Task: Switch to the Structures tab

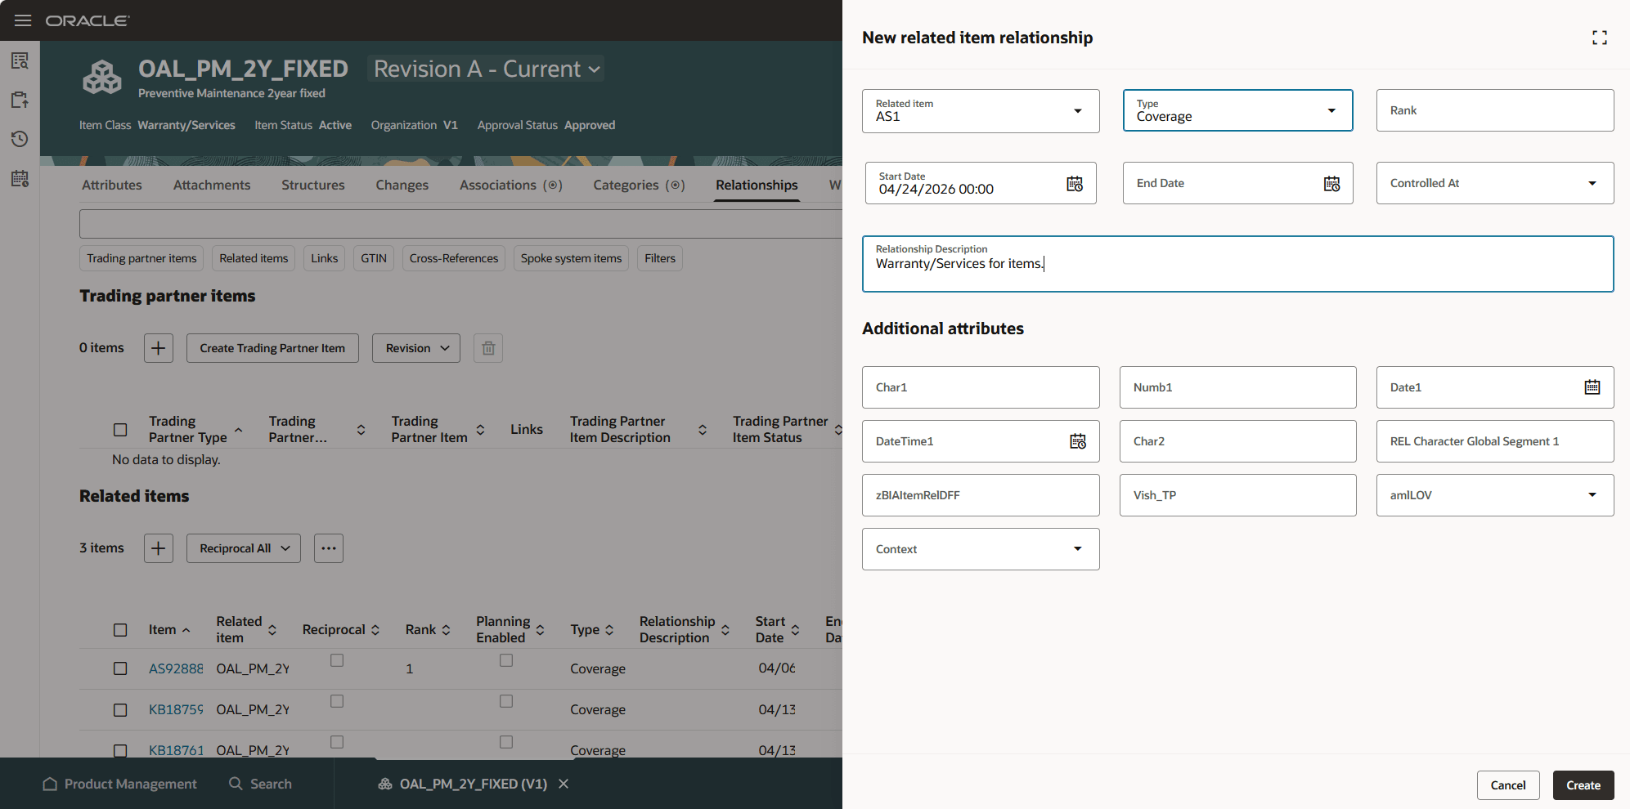Action: pyautogui.click(x=313, y=185)
